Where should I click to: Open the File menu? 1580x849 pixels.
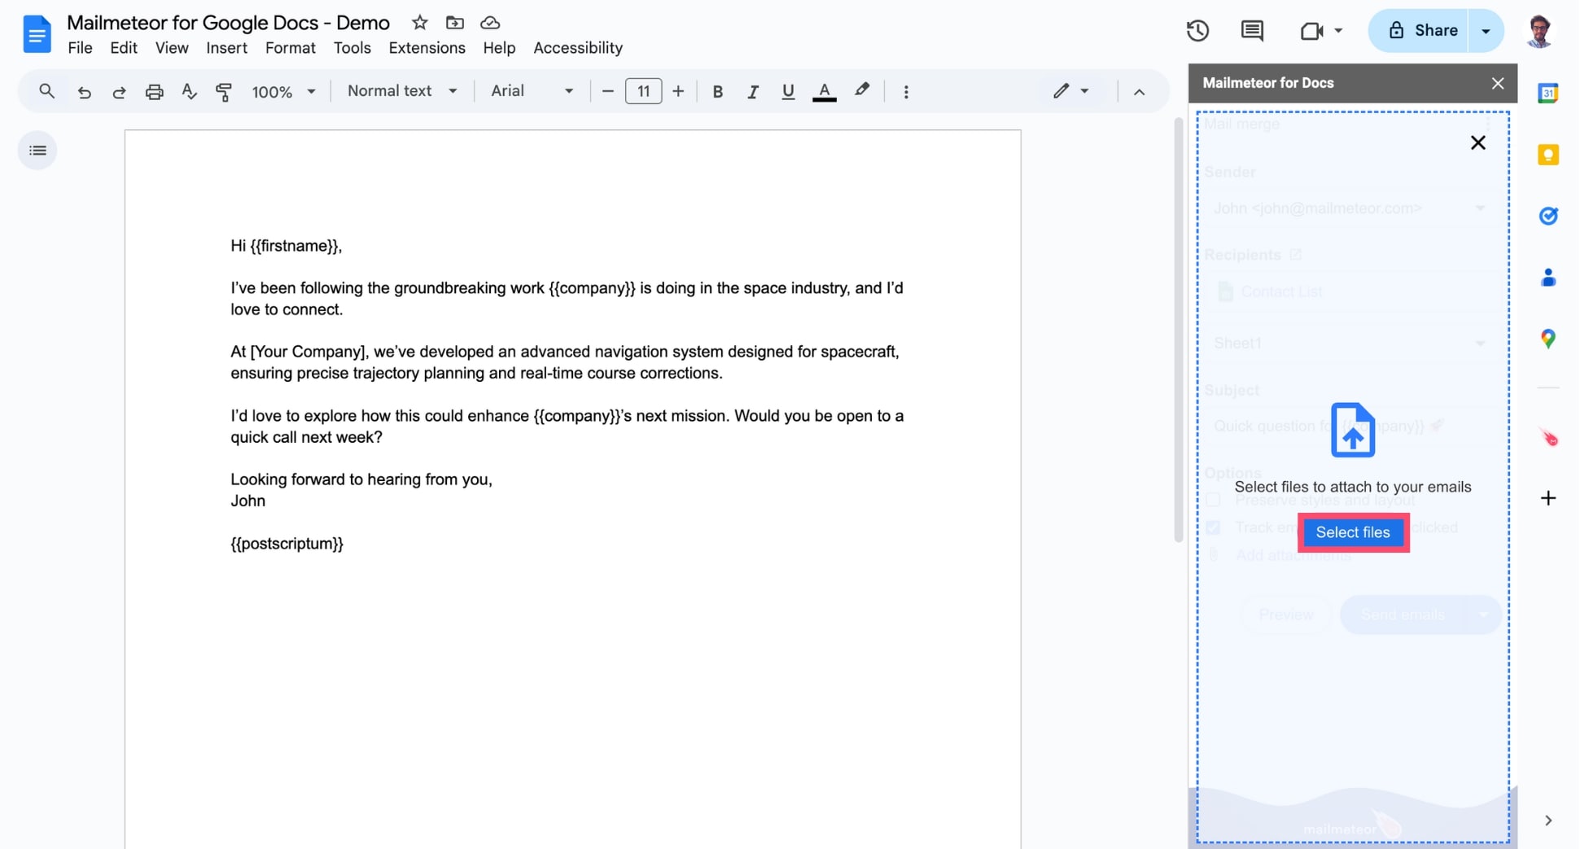[80, 48]
